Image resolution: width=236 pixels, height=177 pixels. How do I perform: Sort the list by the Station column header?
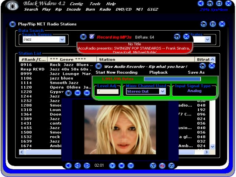[x=146, y=59]
